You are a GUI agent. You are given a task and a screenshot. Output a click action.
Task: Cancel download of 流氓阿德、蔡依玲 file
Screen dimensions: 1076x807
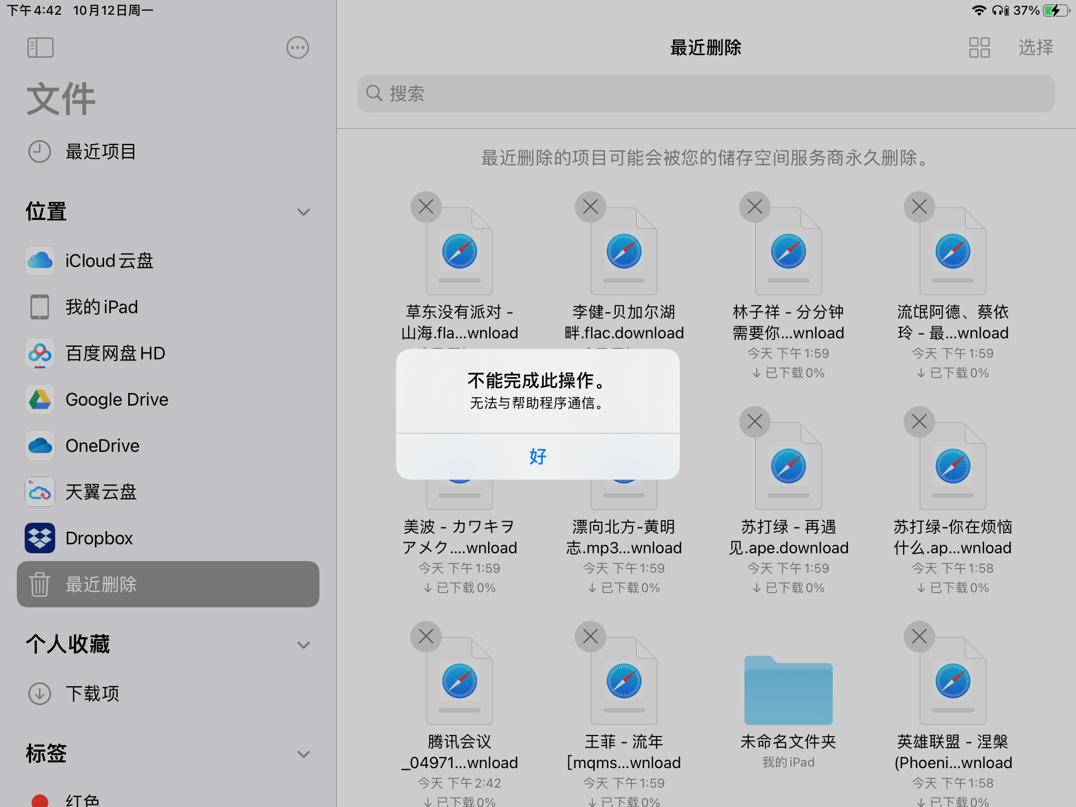[x=919, y=207]
